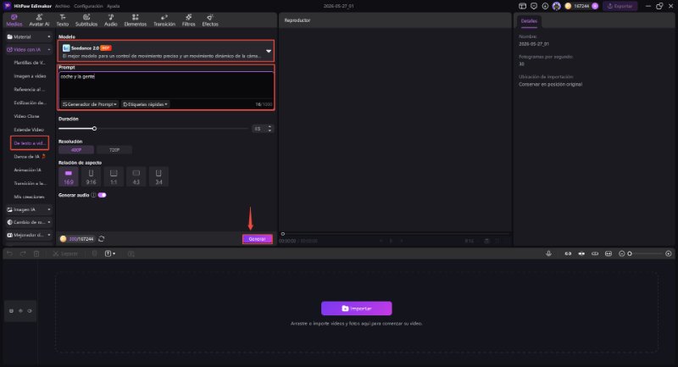
Task: Open the Filtros library
Action: [x=188, y=20]
